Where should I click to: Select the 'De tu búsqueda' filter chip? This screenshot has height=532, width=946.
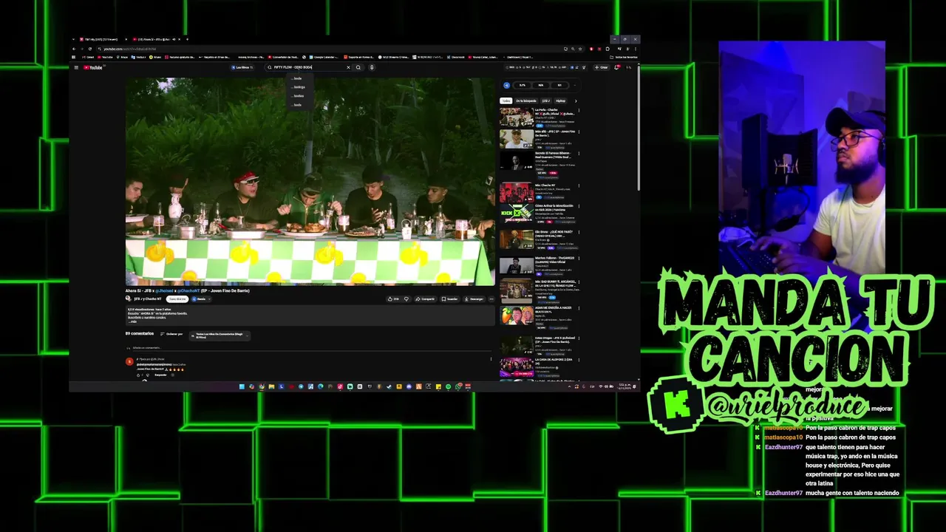point(526,100)
